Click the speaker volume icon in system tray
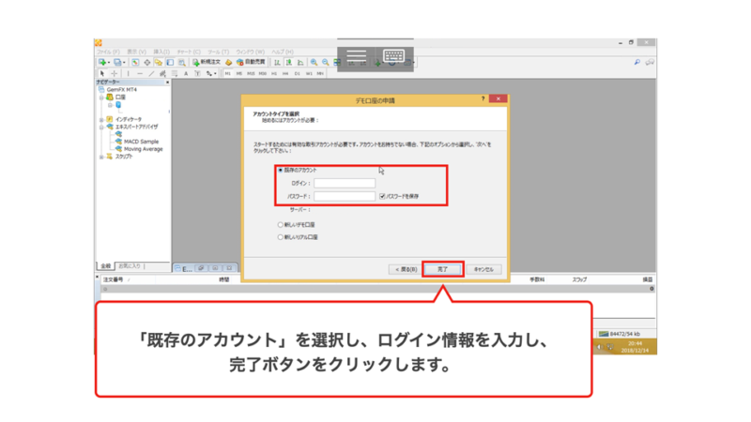Screen dimensions: 751x422 (x=599, y=347)
